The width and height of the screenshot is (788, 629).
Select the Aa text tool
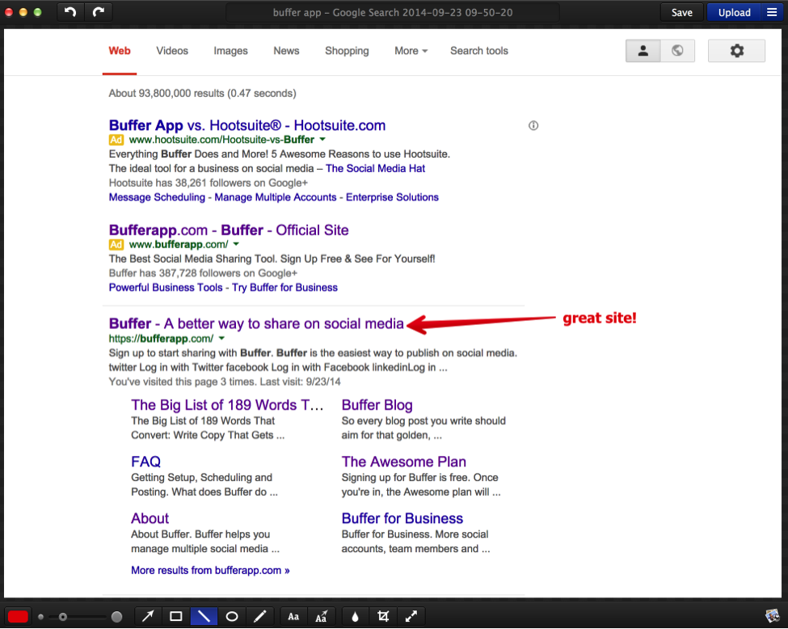pyautogui.click(x=293, y=616)
